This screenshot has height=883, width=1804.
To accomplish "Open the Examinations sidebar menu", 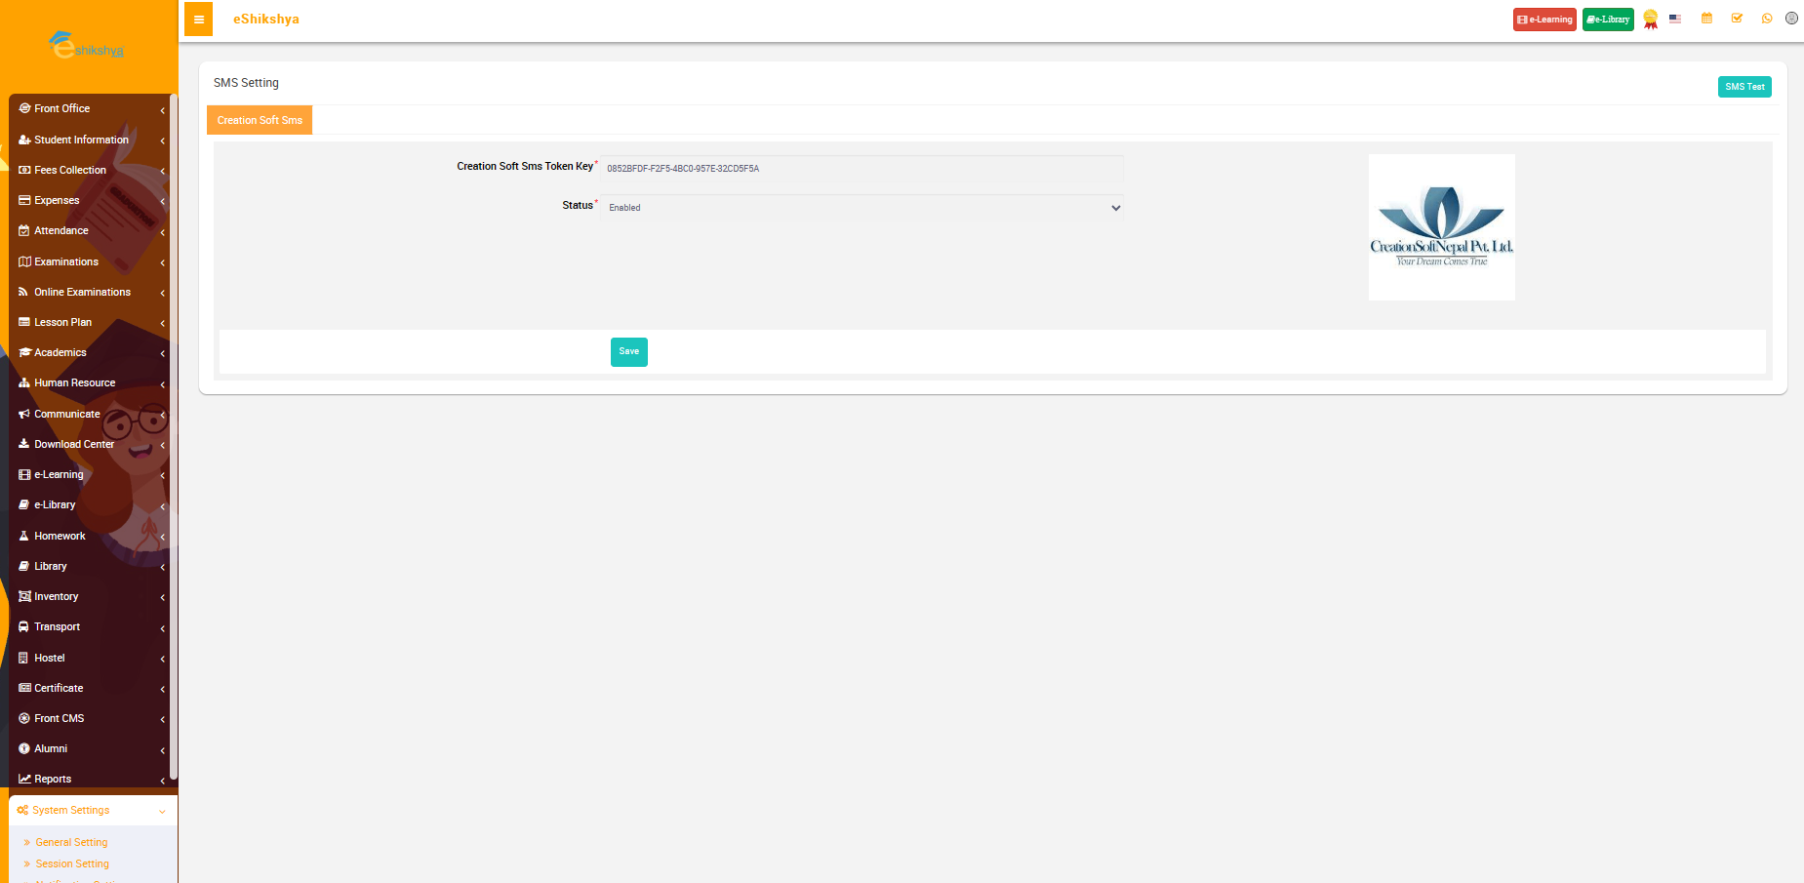I will pos(66,261).
